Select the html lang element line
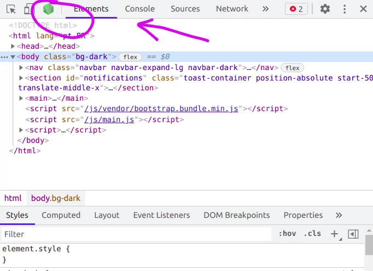This screenshot has width=373, height=271. click(51, 36)
